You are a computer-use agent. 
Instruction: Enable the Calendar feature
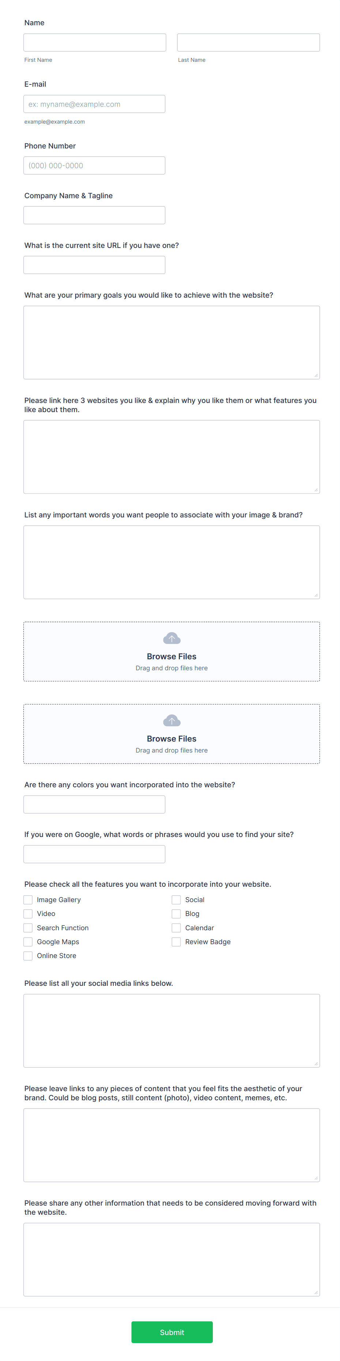pyautogui.click(x=176, y=927)
